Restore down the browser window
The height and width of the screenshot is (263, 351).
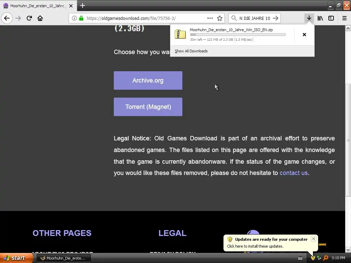pos(338,5)
